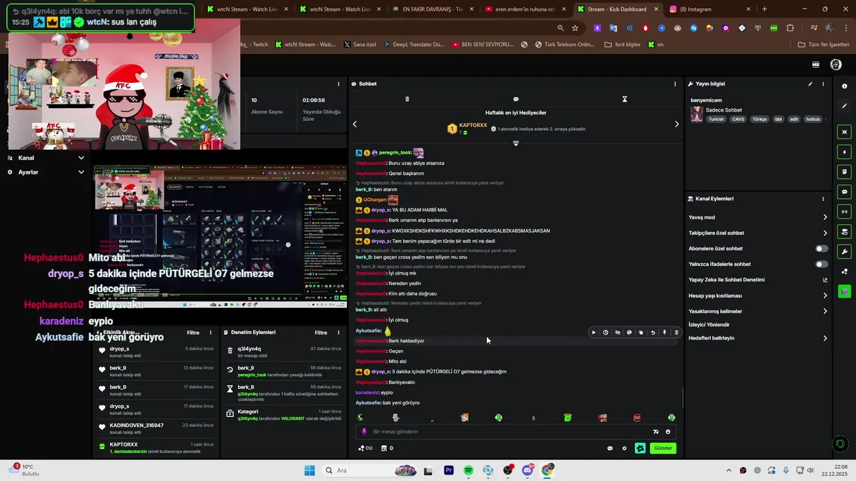Collapse the weekly gifters banner

(516, 143)
